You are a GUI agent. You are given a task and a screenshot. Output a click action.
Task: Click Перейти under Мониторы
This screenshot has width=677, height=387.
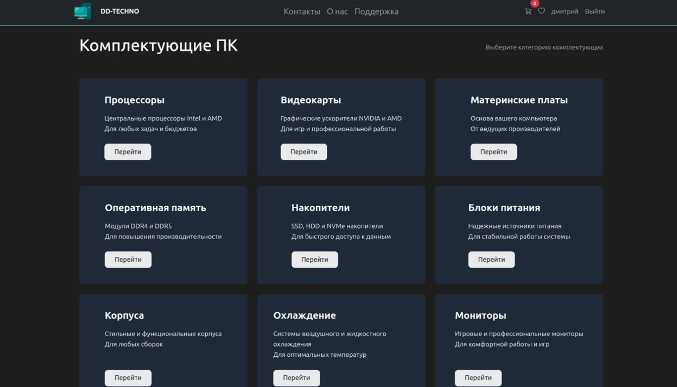[x=477, y=378]
